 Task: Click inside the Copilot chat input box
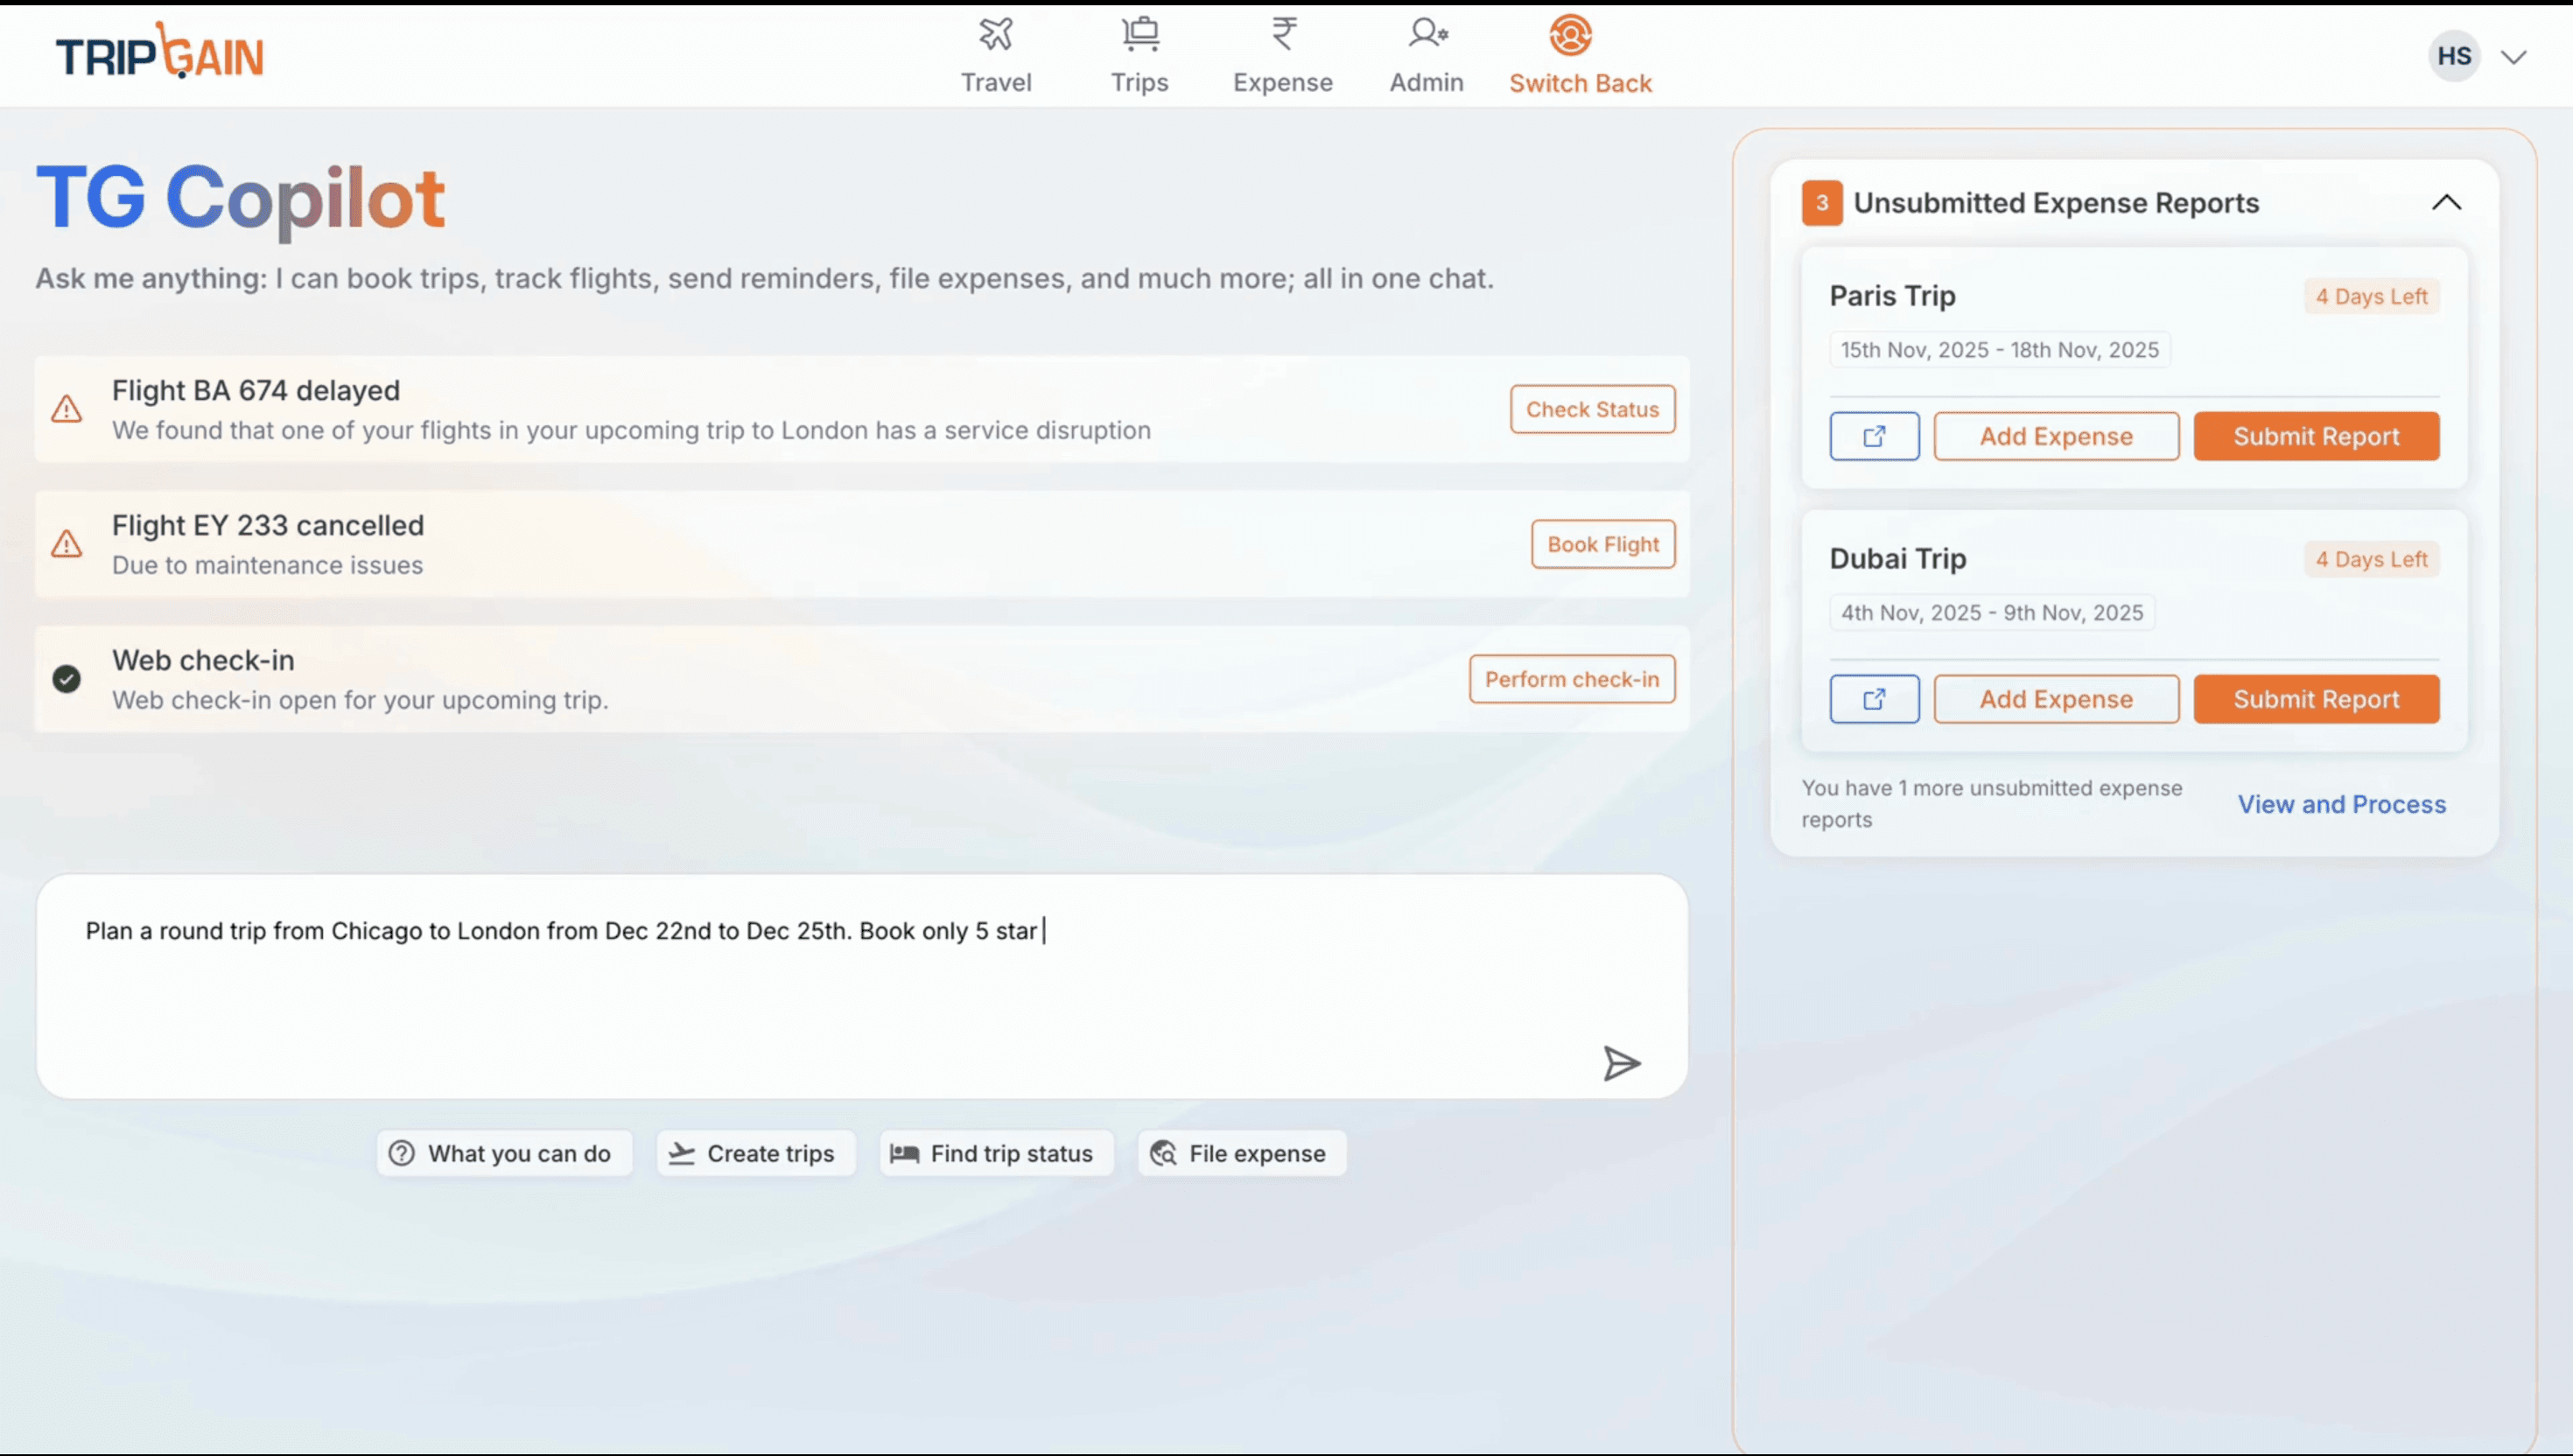(x=800, y=990)
